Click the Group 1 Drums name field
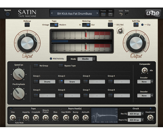Image resolution: width=163 pixels, height=135 pixels. (47, 82)
